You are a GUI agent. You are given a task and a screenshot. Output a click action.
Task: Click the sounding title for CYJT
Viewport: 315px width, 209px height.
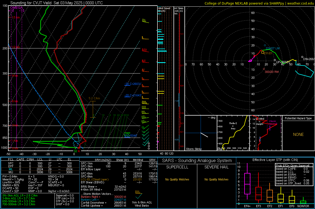click(x=56, y=3)
